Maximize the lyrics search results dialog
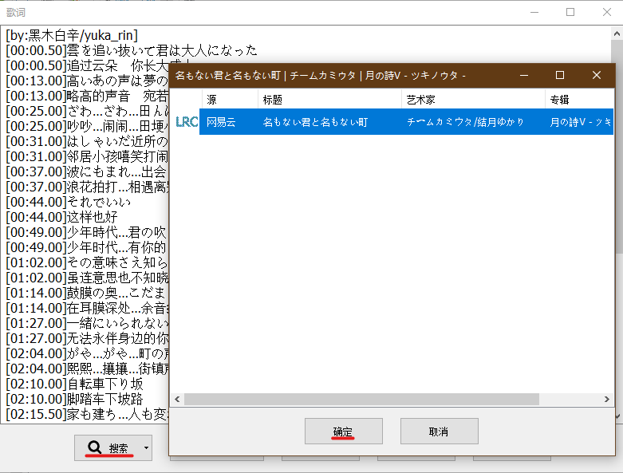 pyautogui.click(x=560, y=75)
